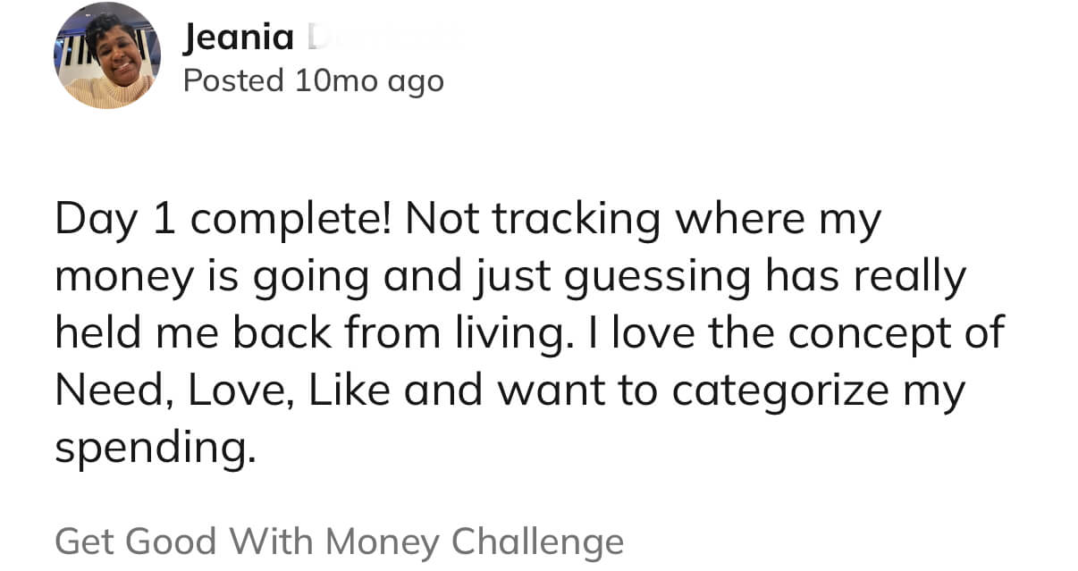Open the Get Good With Money Challenge link

pos(339,542)
